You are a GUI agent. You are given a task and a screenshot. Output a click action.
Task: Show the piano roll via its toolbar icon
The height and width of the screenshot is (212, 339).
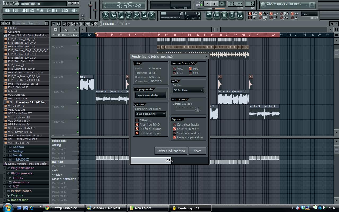click(224, 15)
